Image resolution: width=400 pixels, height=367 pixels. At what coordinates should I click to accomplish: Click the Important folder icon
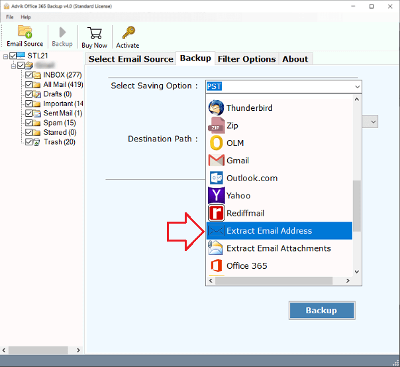[x=37, y=104]
